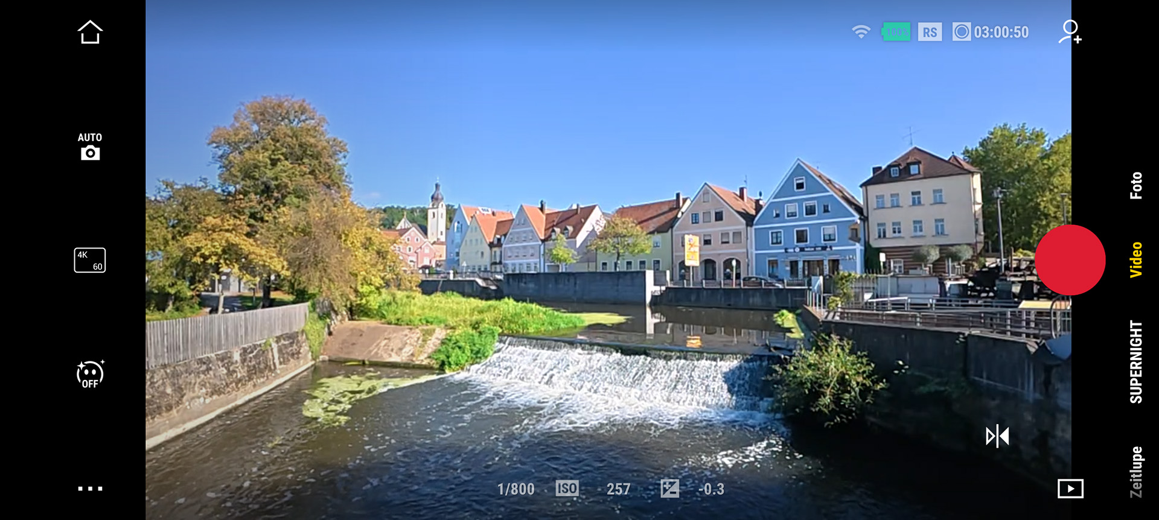Screen dimensions: 1159x520
Task: Open the 4K 60 resolution selector
Action: click(90, 260)
